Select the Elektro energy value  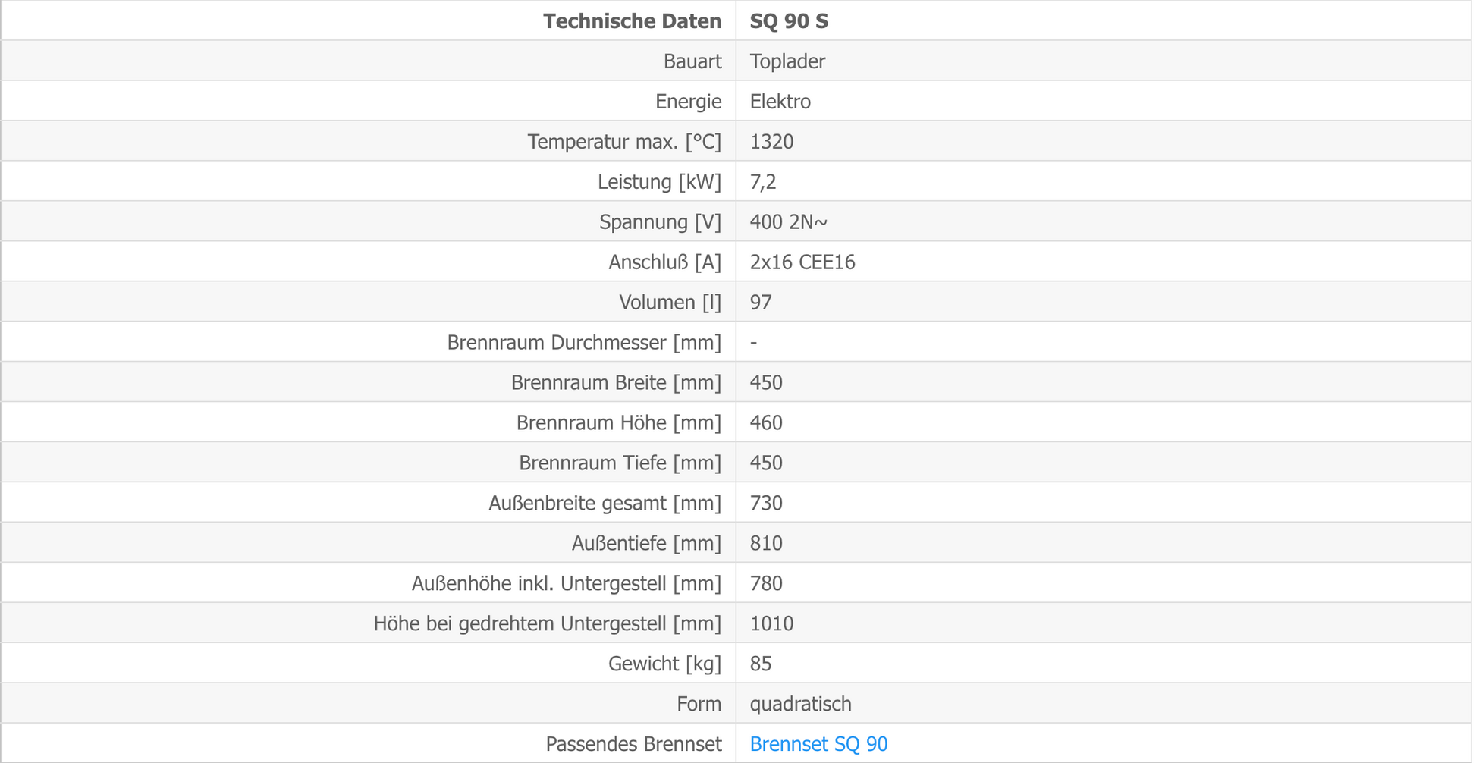780,102
